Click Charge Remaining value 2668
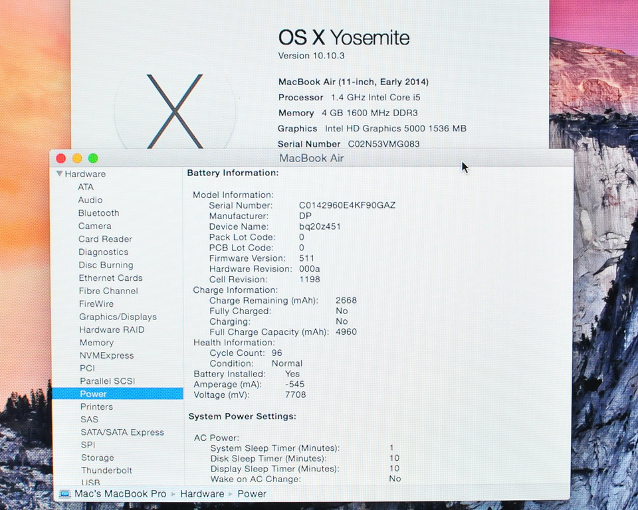The width and height of the screenshot is (638, 510). pos(346,301)
